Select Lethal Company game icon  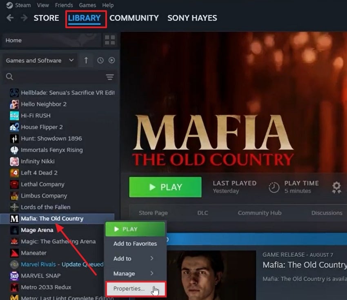pyautogui.click(x=14, y=184)
